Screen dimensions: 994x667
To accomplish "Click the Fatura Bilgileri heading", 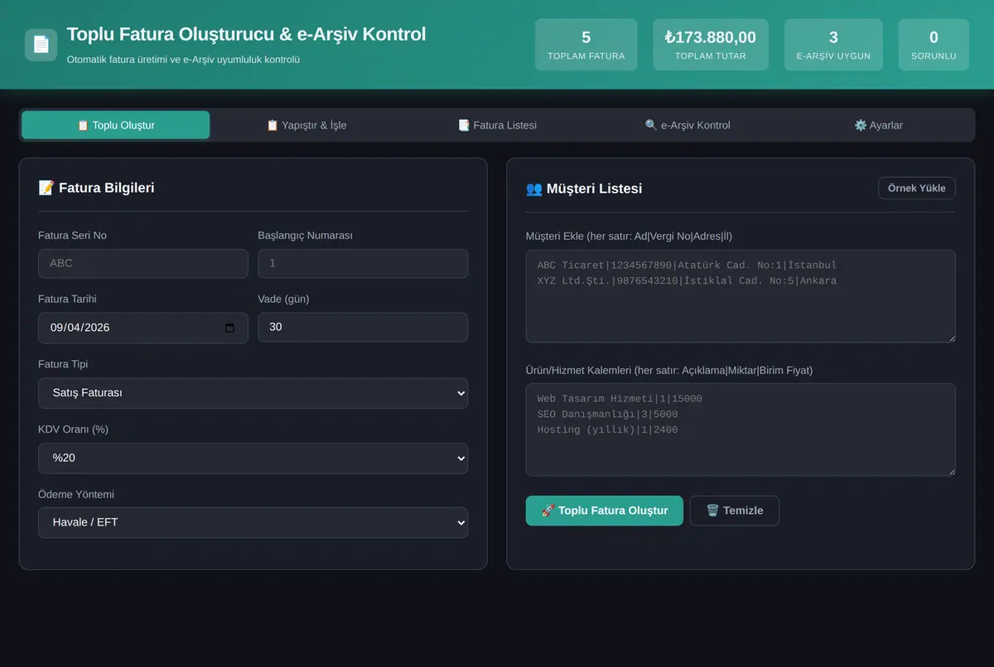I will [x=96, y=188].
